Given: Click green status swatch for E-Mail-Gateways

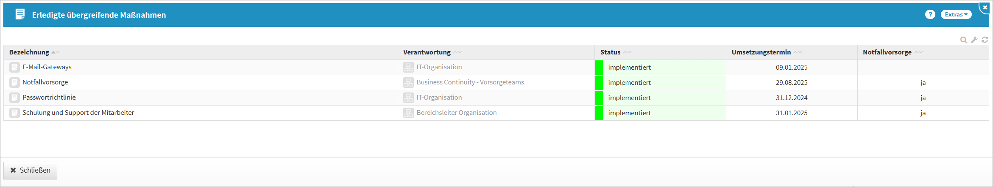Looking at the screenshot, I should coord(599,68).
